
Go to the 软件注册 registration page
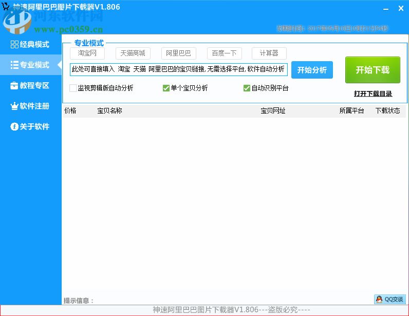point(30,106)
